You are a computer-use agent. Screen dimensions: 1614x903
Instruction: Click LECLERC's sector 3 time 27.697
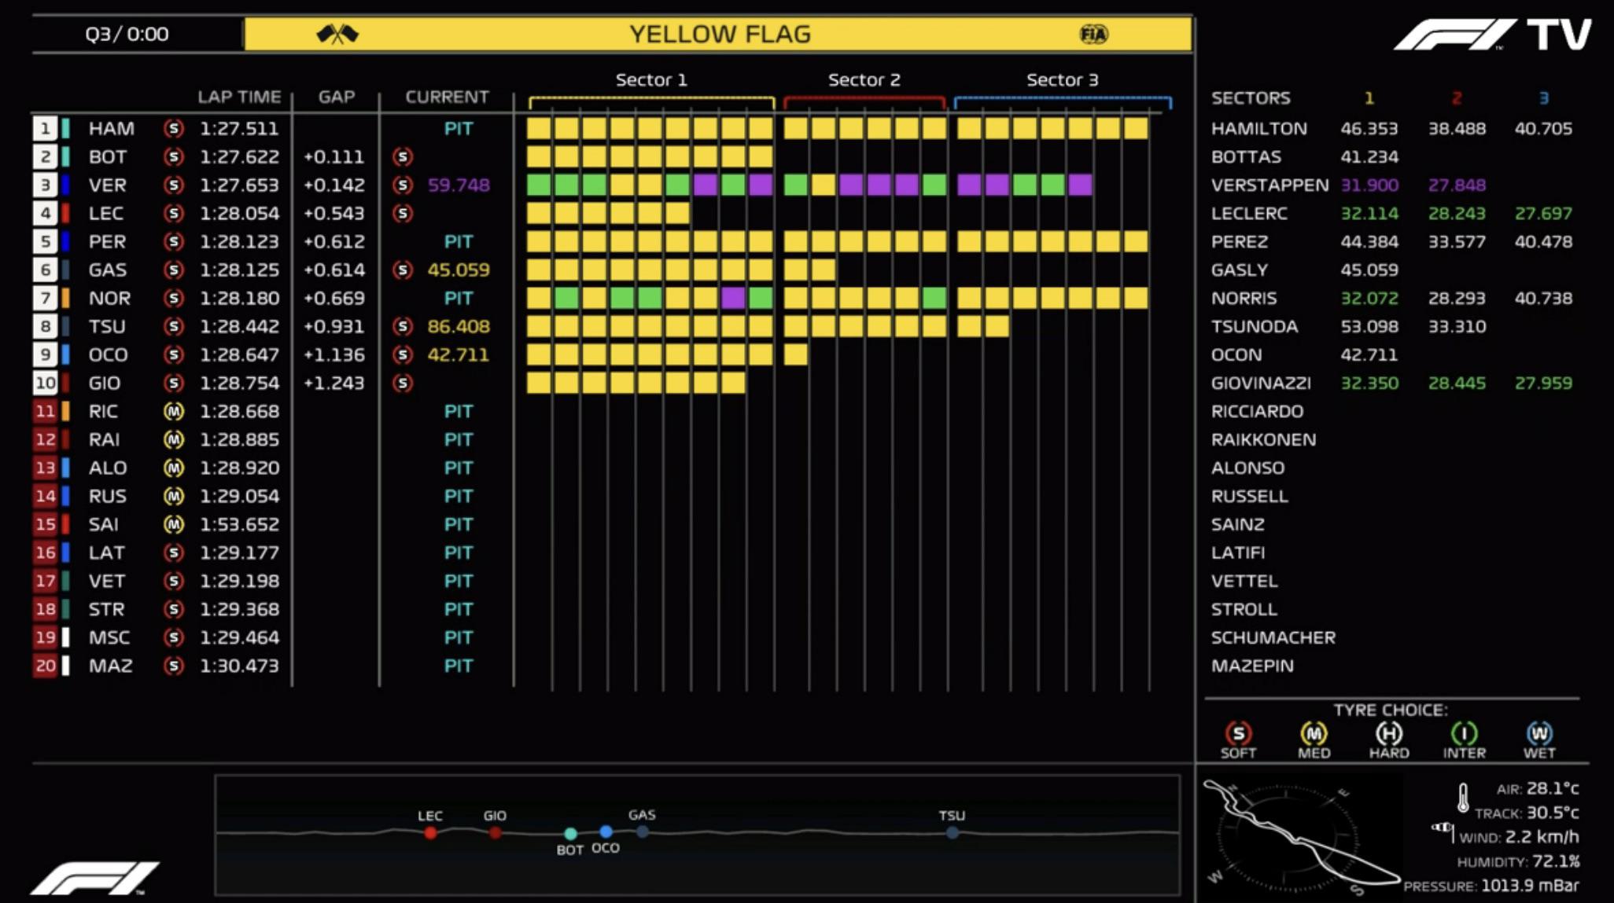[1543, 213]
